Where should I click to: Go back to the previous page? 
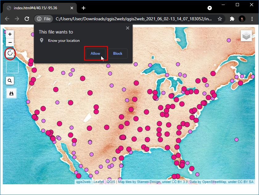[7, 19]
